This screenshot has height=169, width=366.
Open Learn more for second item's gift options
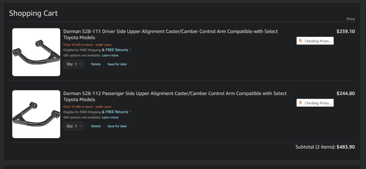110,118
